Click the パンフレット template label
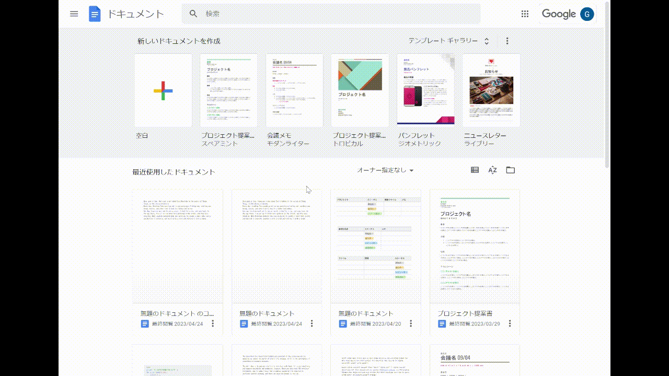The height and width of the screenshot is (376, 669). pyautogui.click(x=417, y=135)
